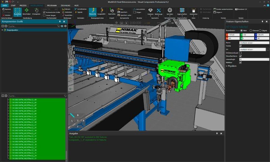Switch movement mode to Ausgewählt
Image resolution: width=270 pixels, height=162 pixels.
pos(101,12)
